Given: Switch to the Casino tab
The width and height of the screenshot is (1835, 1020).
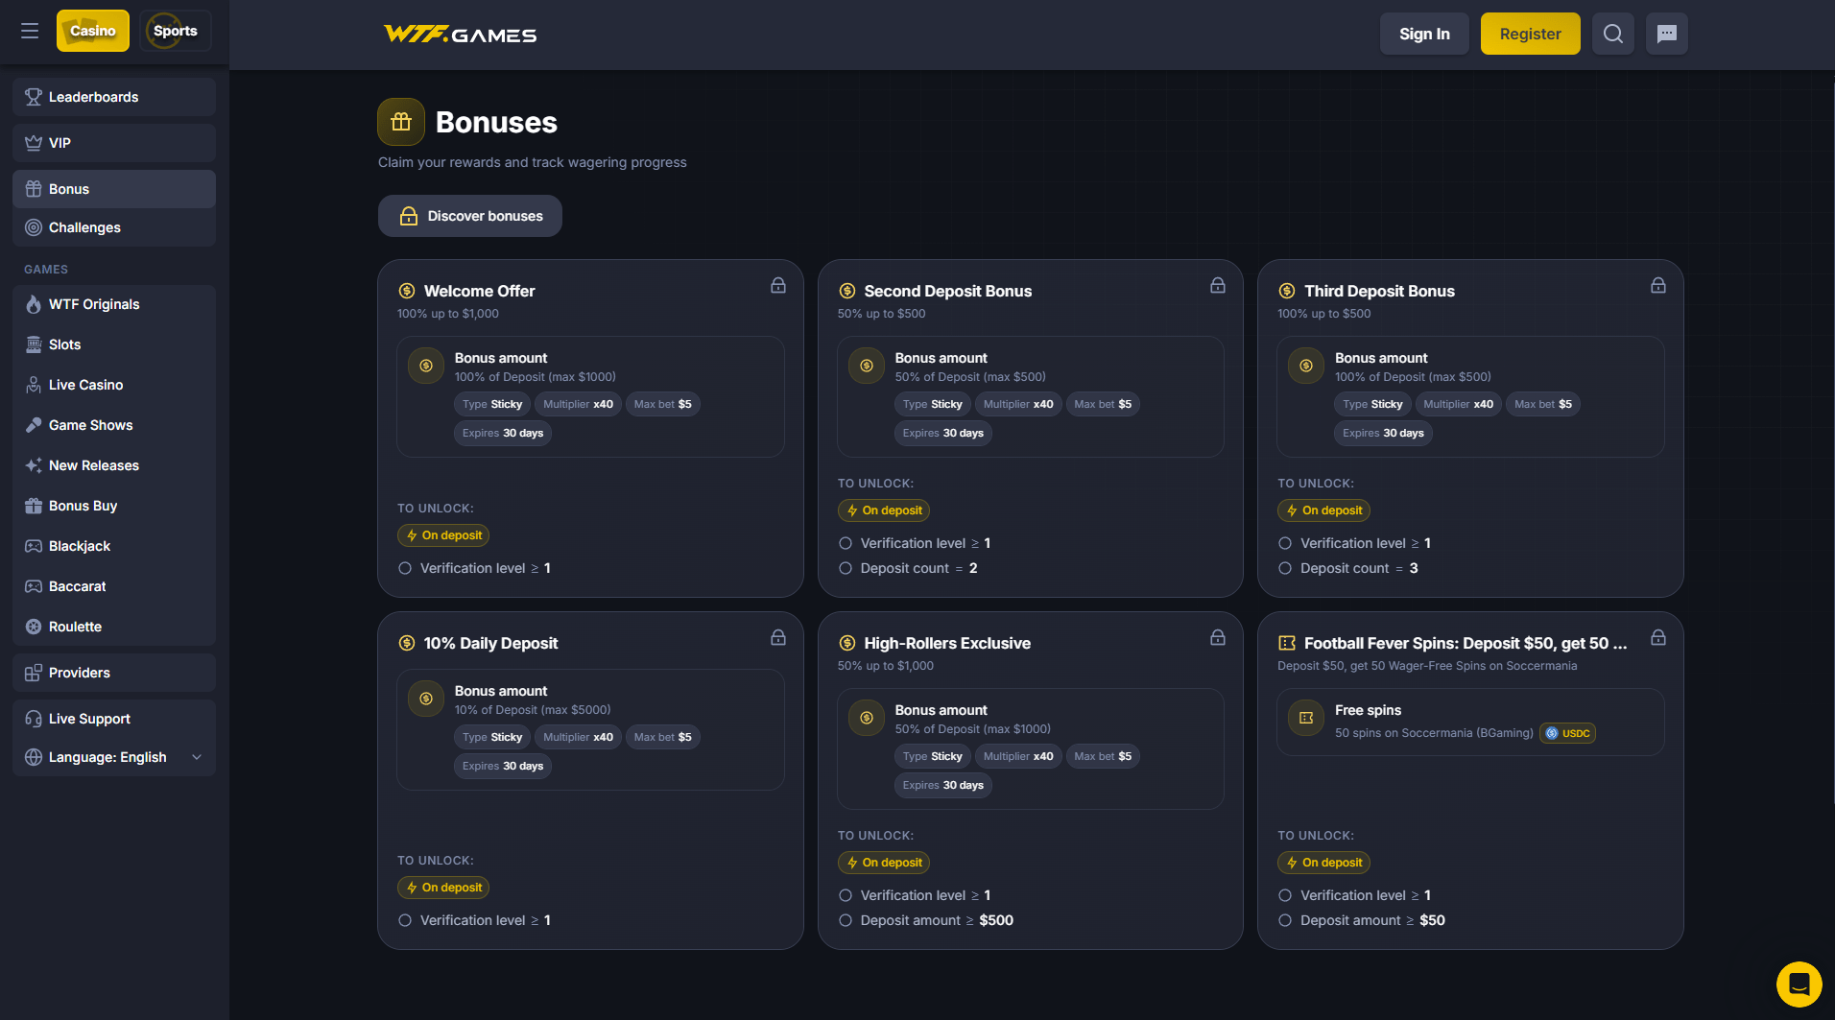Looking at the screenshot, I should (93, 31).
